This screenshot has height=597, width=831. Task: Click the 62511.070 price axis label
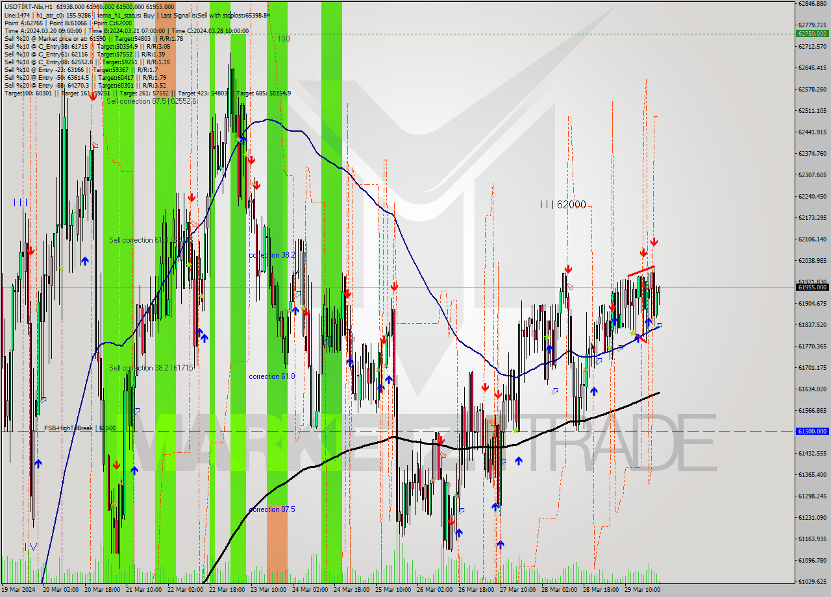click(812, 110)
